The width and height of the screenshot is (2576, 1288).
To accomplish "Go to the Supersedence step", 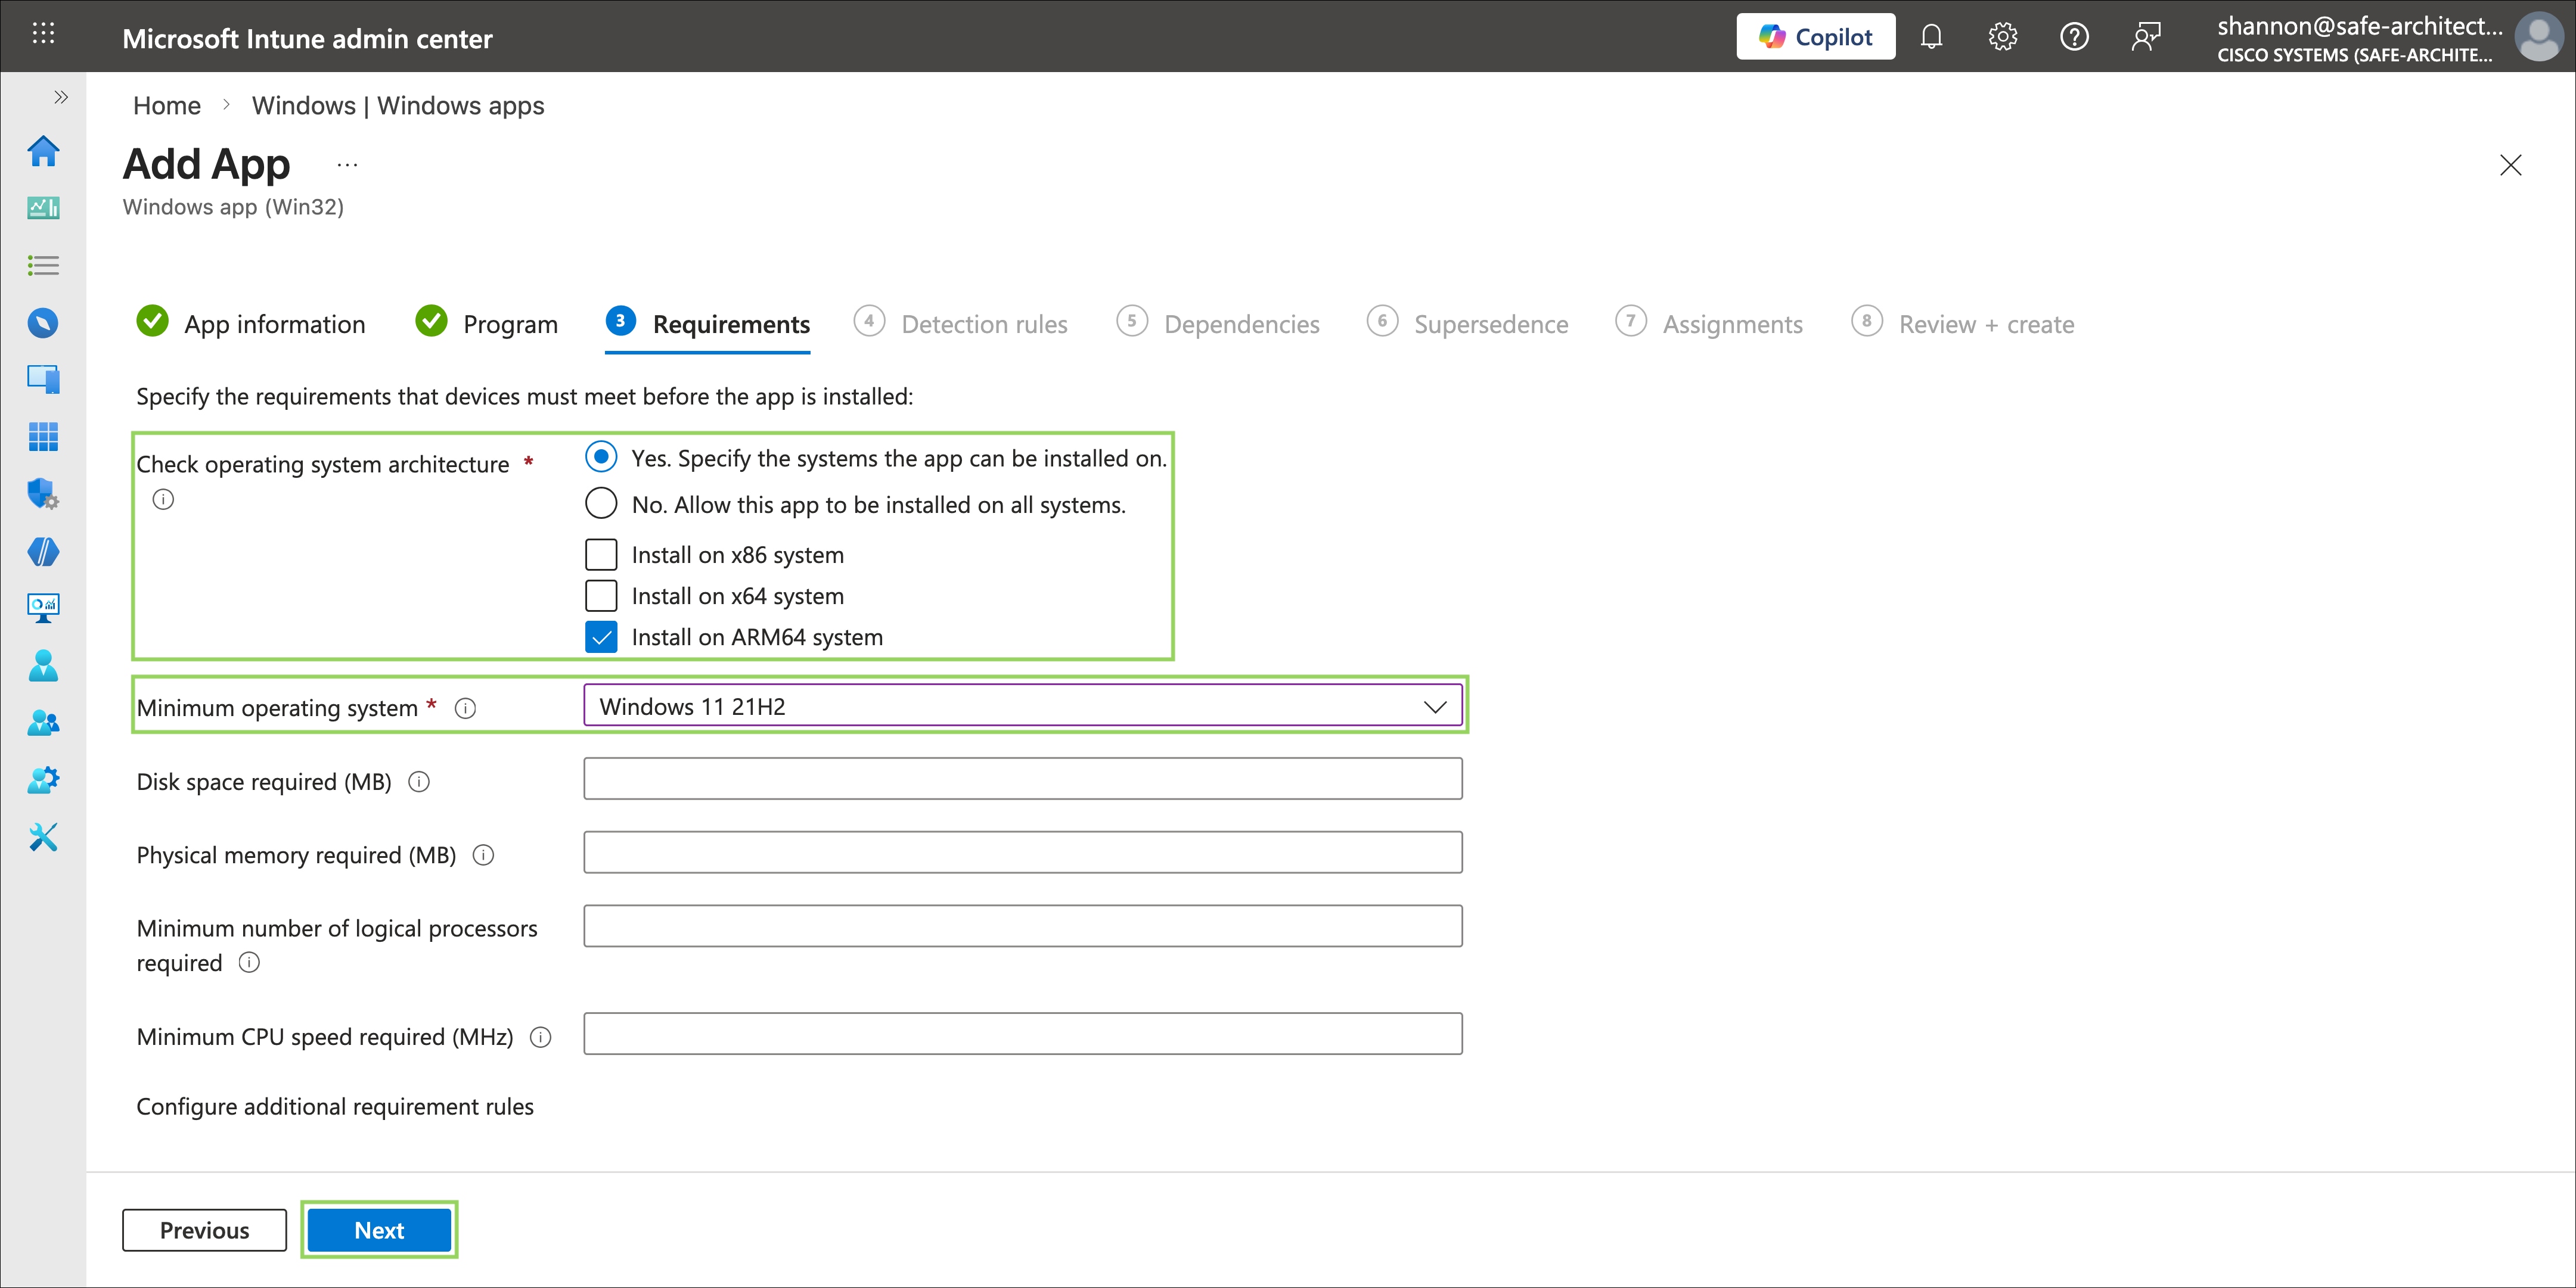I will pos(1467,323).
